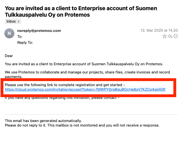This screenshot has height=161, width=183.
Task: Remove the Inbox label with the x
Action: (18, 21)
